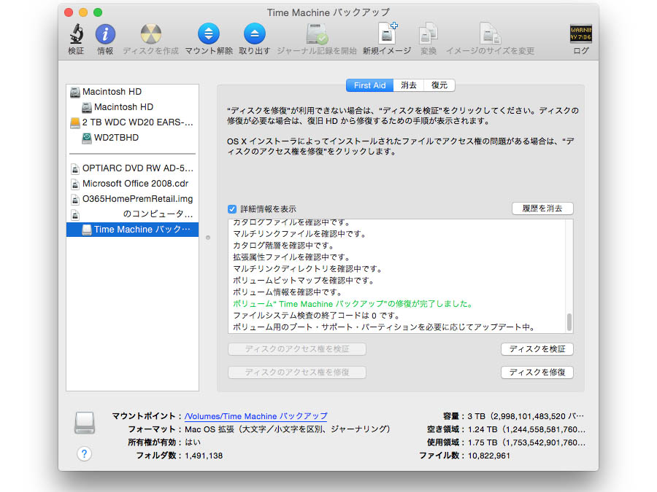This screenshot has width=657, height=492.
Task: Click the ディスクのアクセス権を検証 button
Action: [x=297, y=349]
